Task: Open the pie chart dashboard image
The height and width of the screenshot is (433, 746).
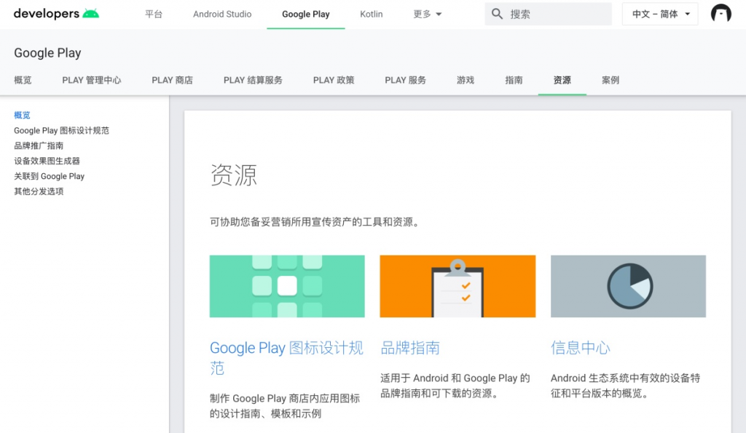Action: pos(628,286)
